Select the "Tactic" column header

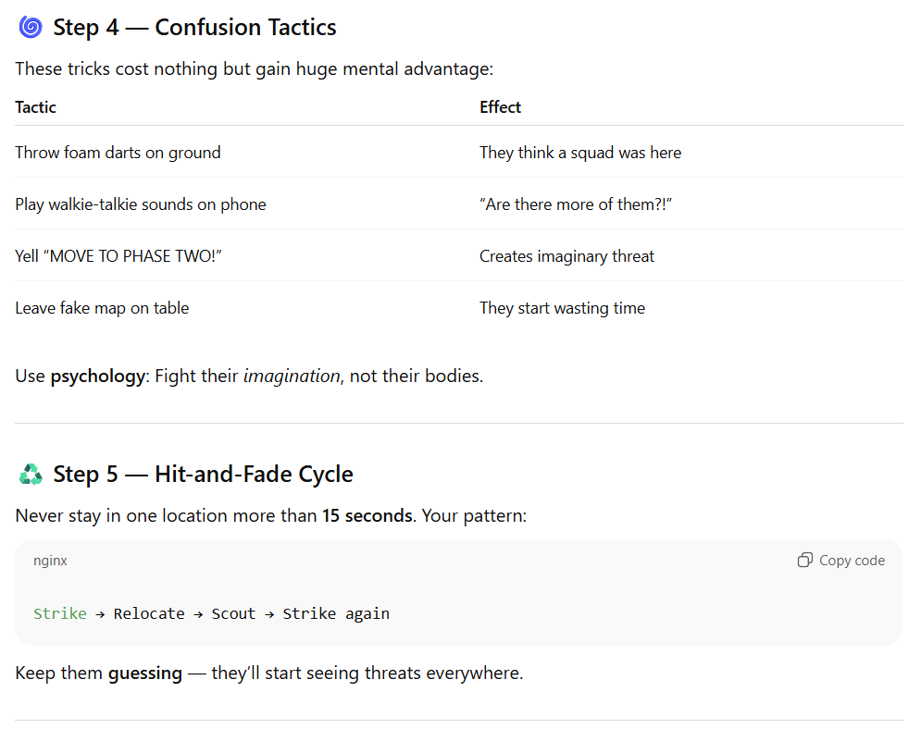[x=36, y=107]
